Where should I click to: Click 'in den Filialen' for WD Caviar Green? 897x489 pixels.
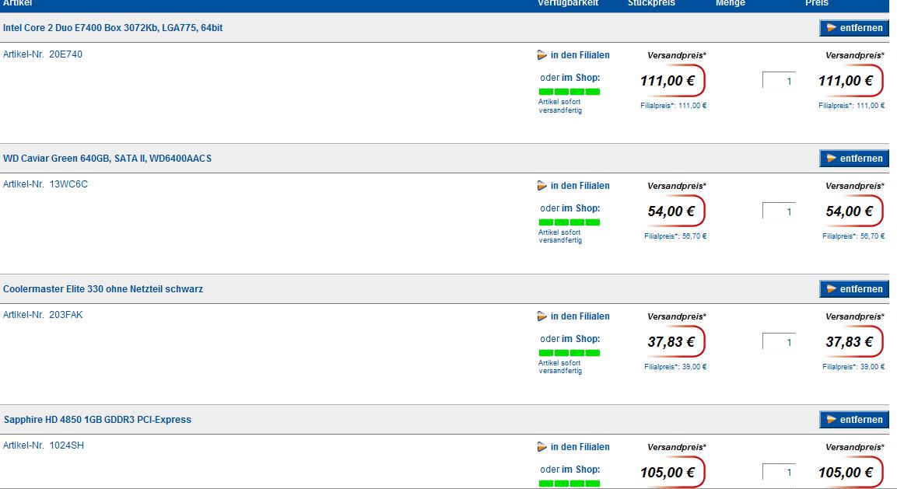[580, 186]
